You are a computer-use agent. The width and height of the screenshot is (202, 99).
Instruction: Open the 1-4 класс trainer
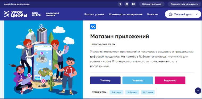(x=116, y=92)
